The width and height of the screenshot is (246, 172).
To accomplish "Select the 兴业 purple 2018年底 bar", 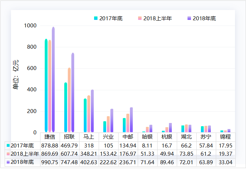I will pyautogui.click(x=112, y=120).
